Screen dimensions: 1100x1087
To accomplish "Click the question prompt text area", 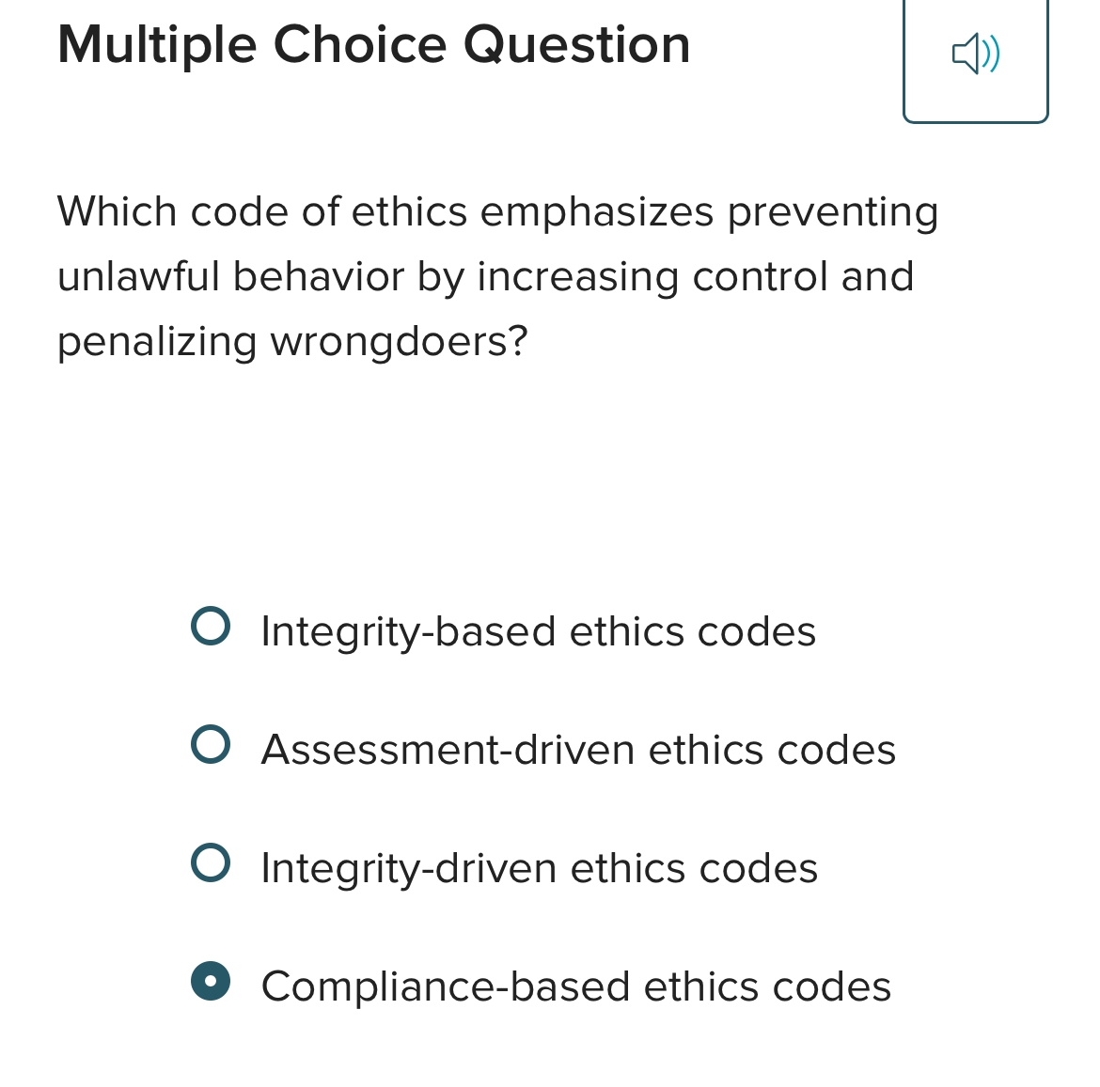I will [497, 276].
